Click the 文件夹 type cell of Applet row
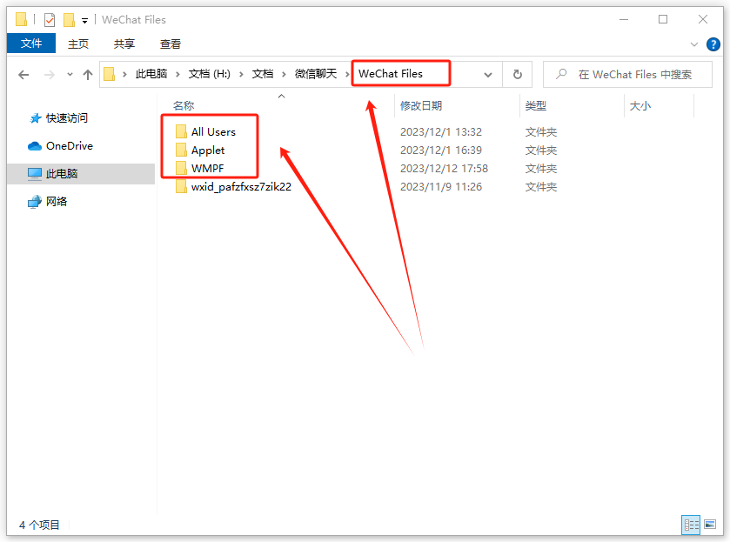730x542 pixels. tap(541, 150)
